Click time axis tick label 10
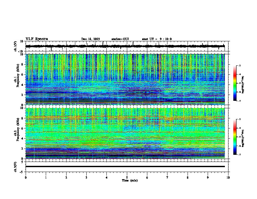Image resolution: width=257 pixels, height=199 pixels. click(x=228, y=178)
